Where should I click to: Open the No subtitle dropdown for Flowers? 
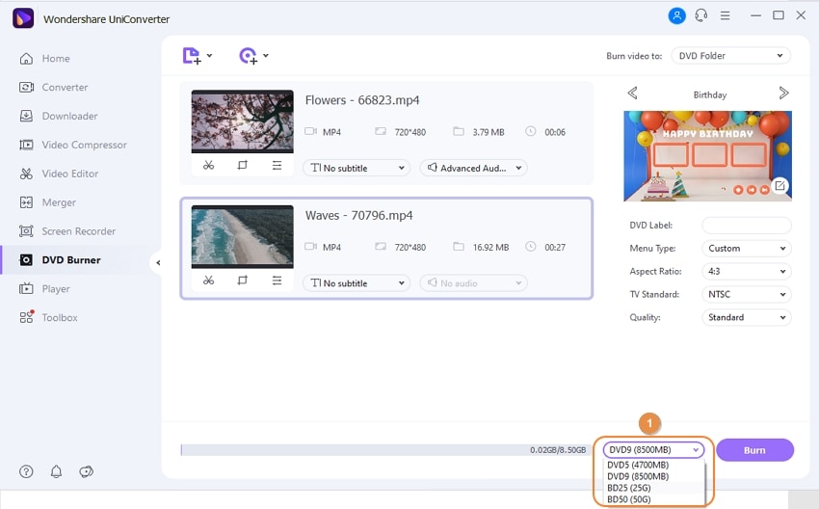tap(357, 168)
